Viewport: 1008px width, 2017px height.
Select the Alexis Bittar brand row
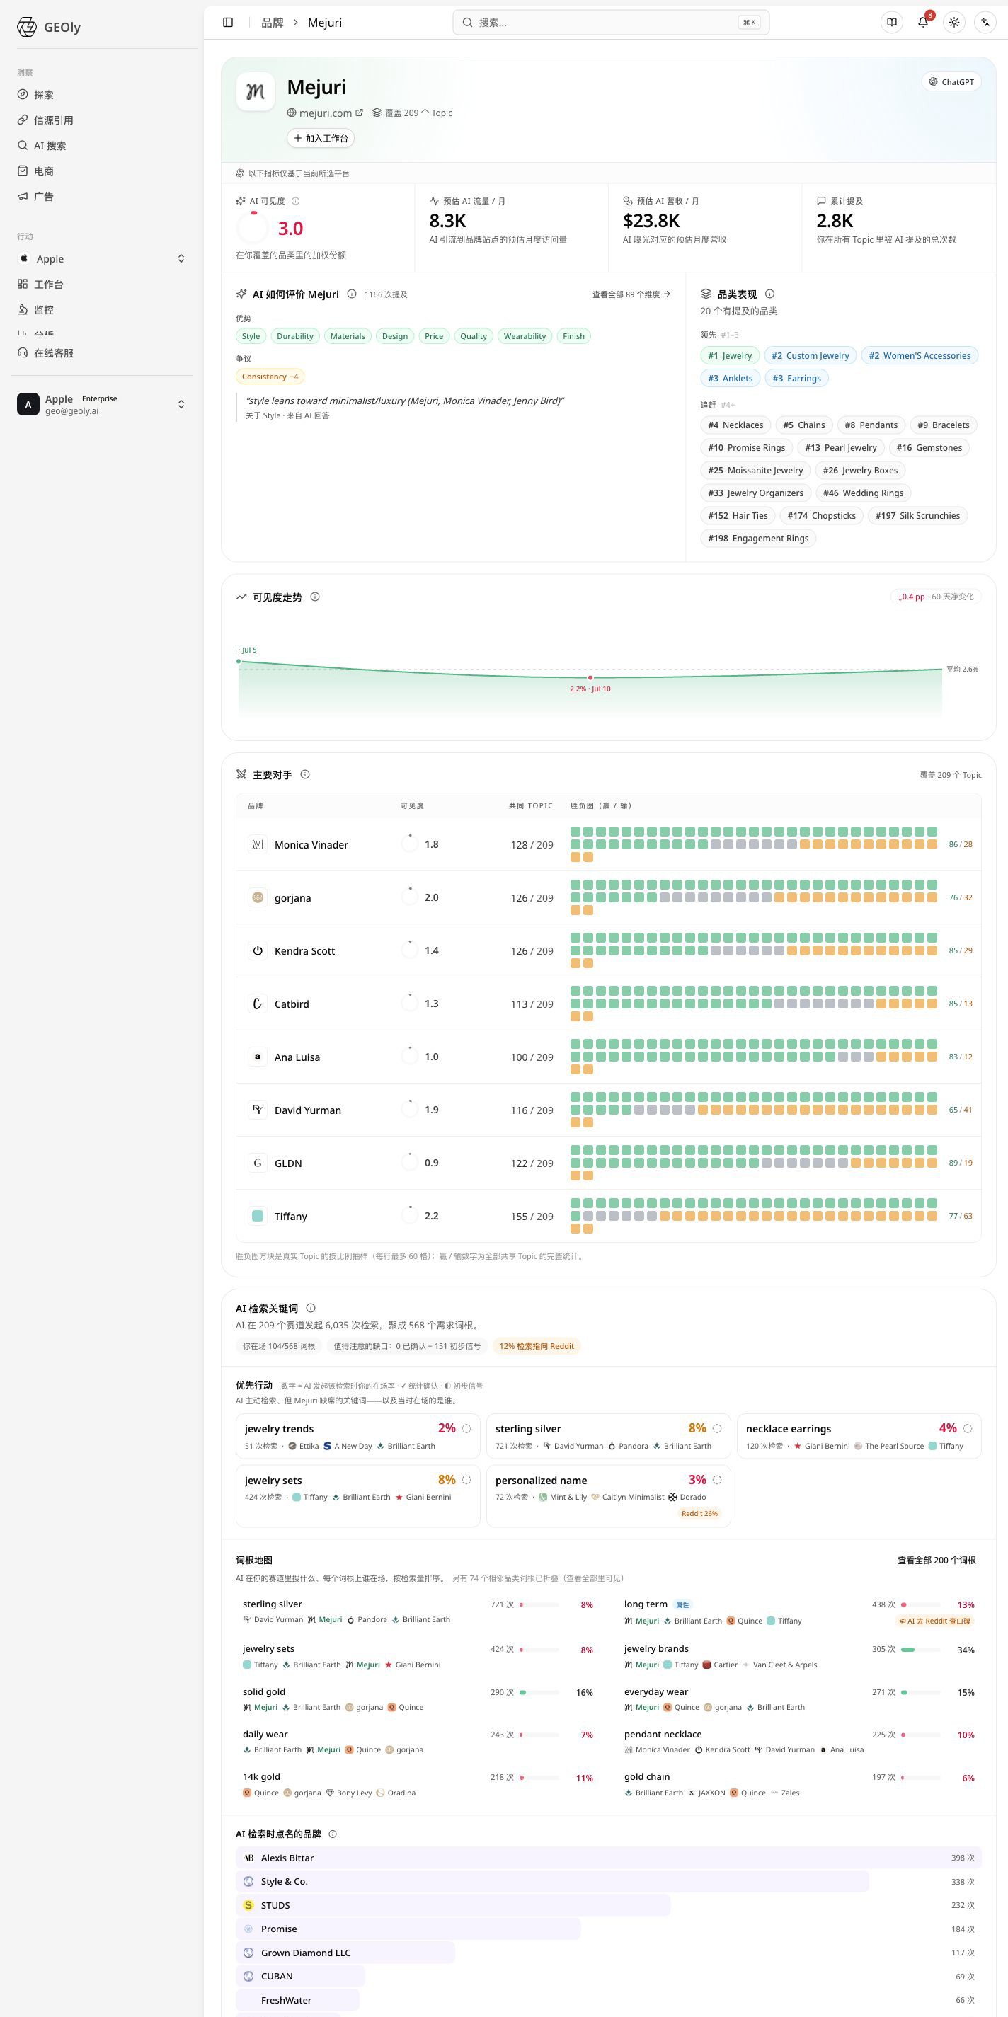coord(609,1858)
